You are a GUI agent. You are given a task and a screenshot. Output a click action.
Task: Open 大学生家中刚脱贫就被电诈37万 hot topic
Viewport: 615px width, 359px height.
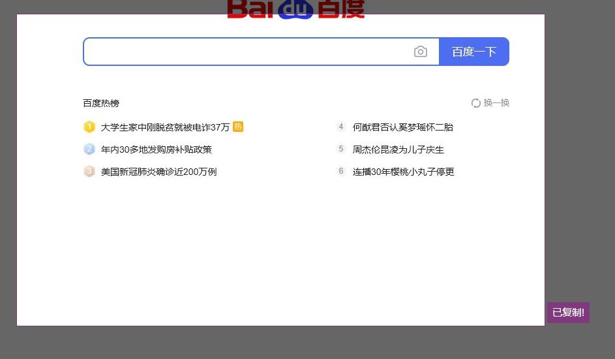[x=165, y=127]
